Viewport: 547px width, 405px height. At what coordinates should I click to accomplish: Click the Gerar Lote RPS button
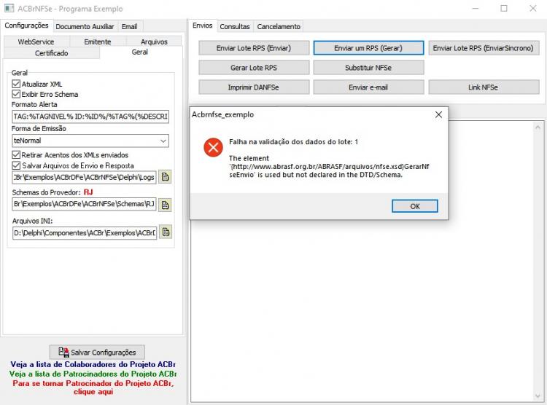(x=254, y=68)
